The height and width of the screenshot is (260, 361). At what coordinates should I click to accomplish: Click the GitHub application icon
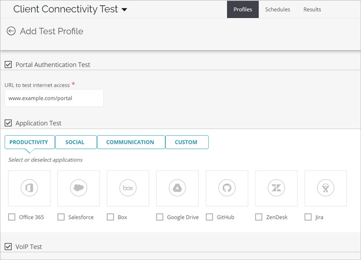tap(227, 188)
